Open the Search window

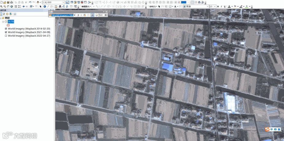(x=78, y=2)
